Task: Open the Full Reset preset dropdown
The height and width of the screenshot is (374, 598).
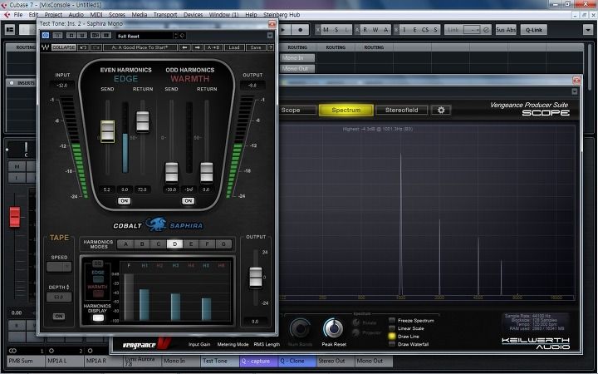Action: coord(147,36)
